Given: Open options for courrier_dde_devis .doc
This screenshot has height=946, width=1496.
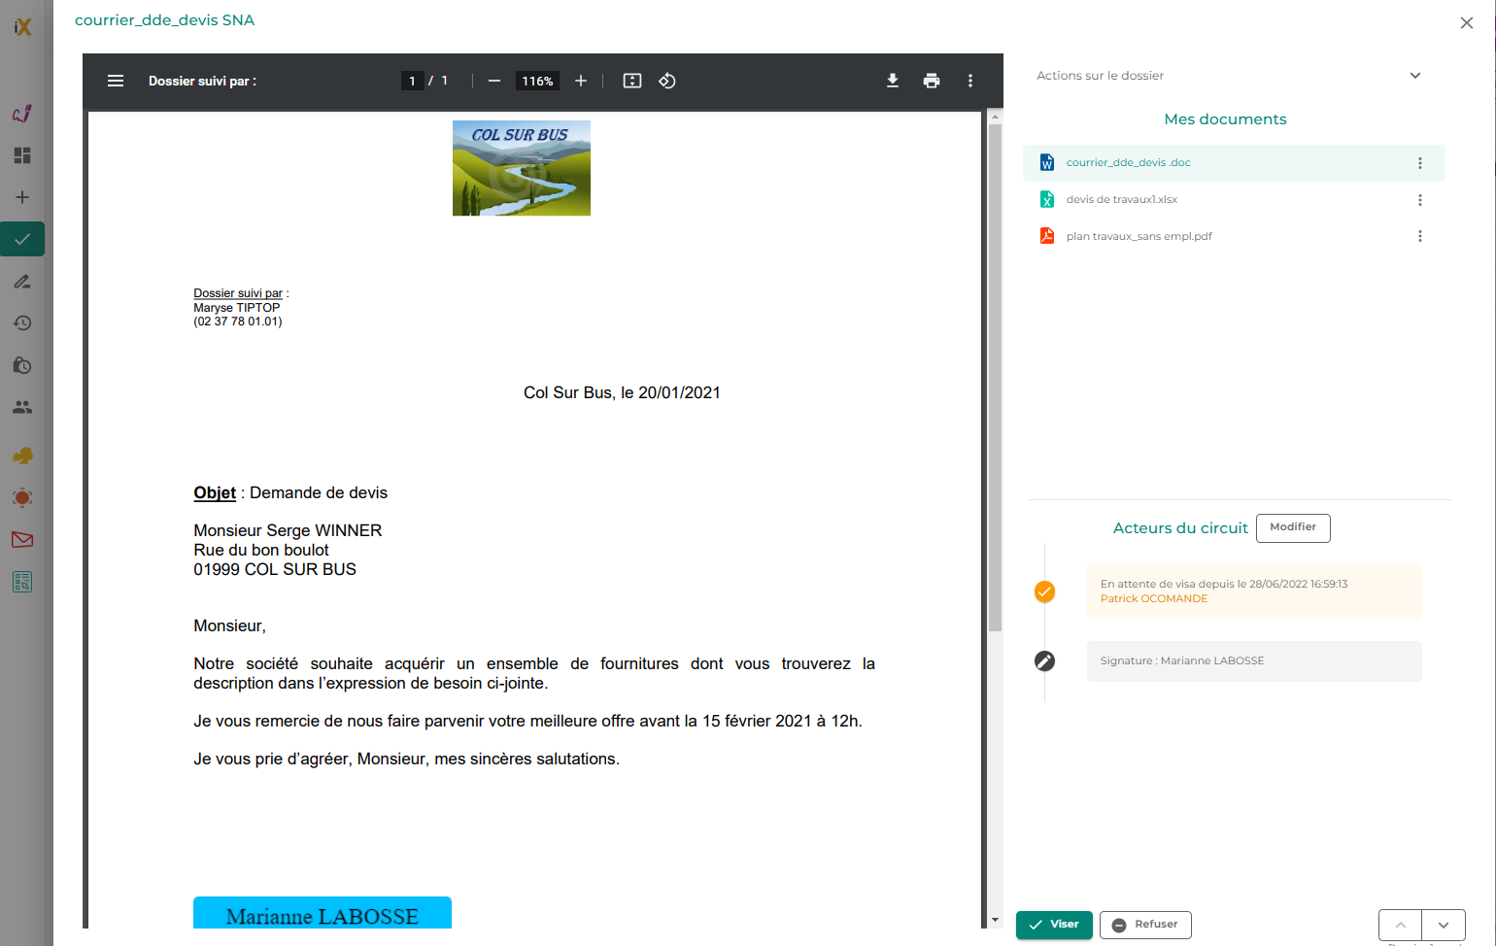Looking at the screenshot, I should point(1420,163).
